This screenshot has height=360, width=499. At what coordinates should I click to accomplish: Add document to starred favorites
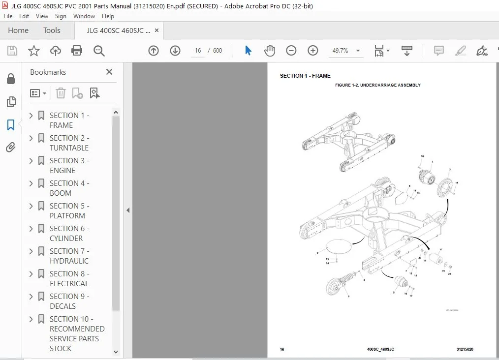34,51
